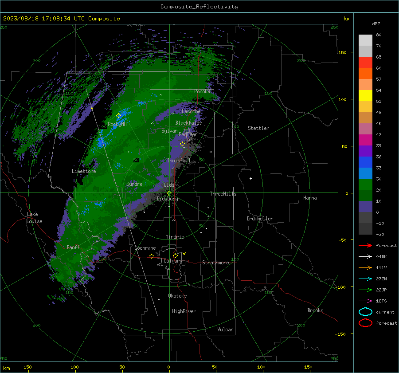Click the Cochrane town label

click(x=145, y=248)
